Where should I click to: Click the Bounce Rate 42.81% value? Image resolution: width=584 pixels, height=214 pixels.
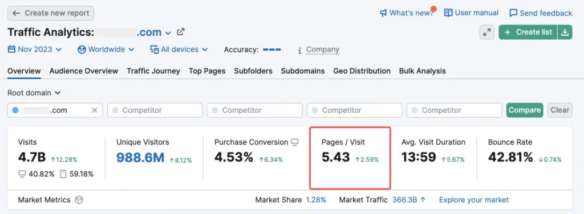(510, 158)
